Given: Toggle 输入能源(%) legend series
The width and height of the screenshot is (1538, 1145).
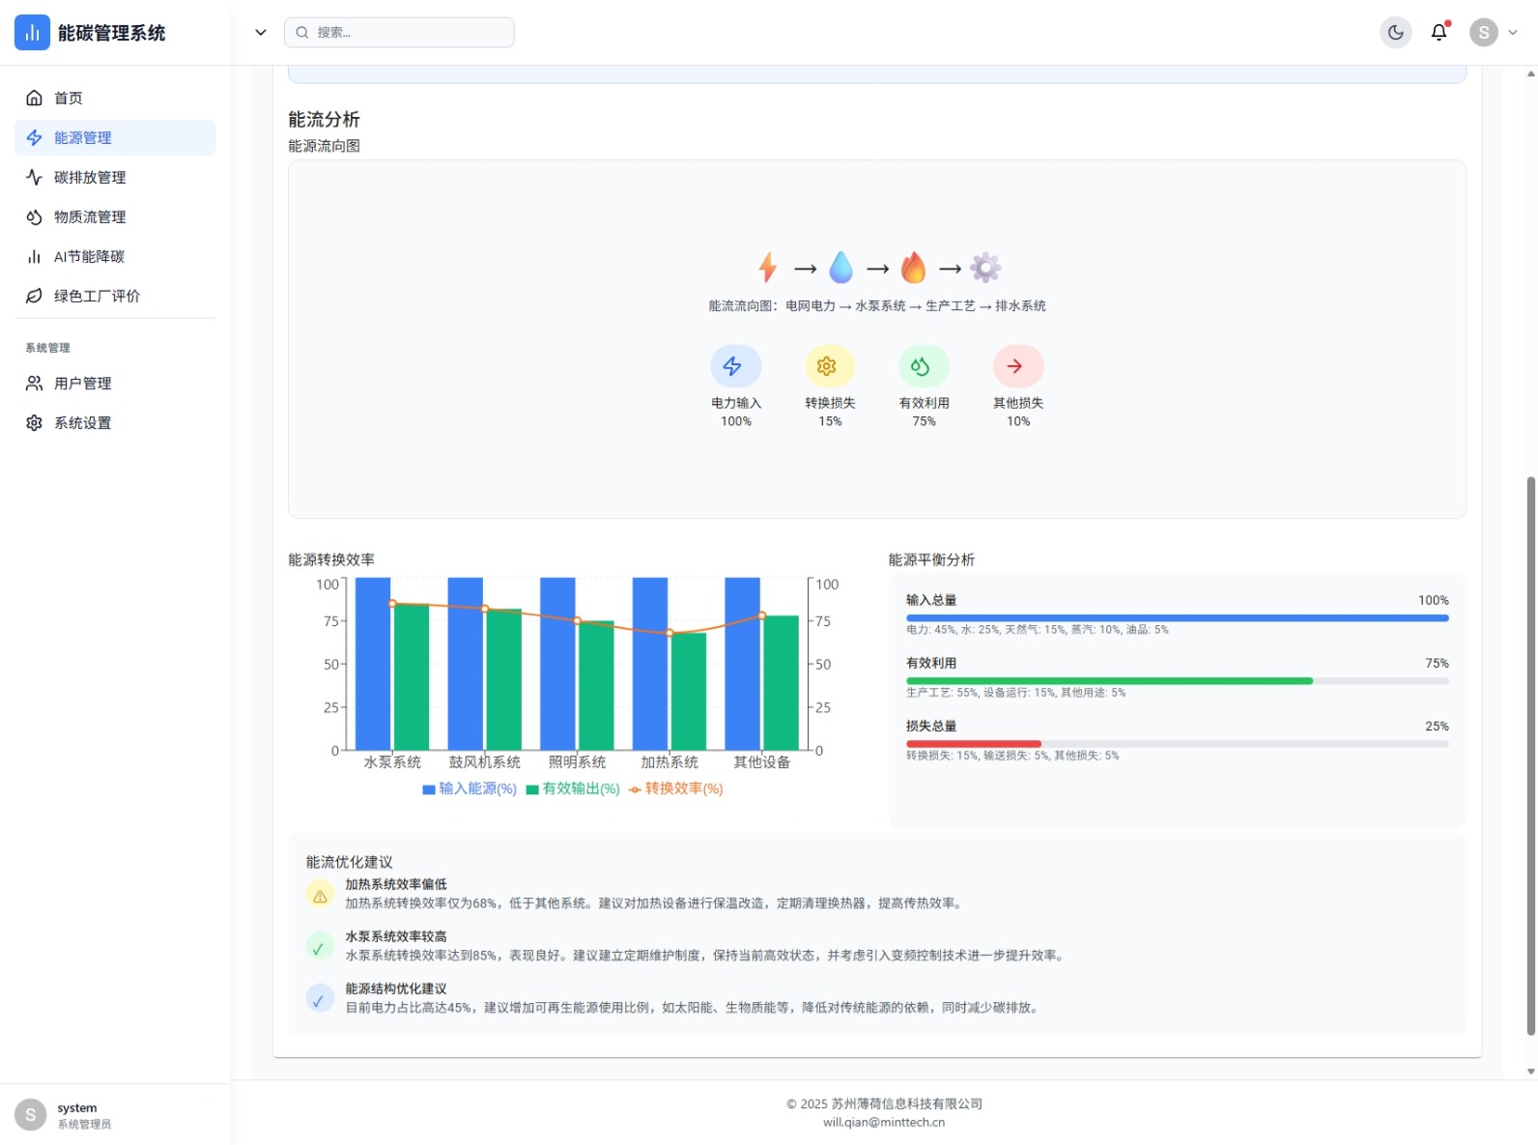Looking at the screenshot, I should (x=470, y=788).
